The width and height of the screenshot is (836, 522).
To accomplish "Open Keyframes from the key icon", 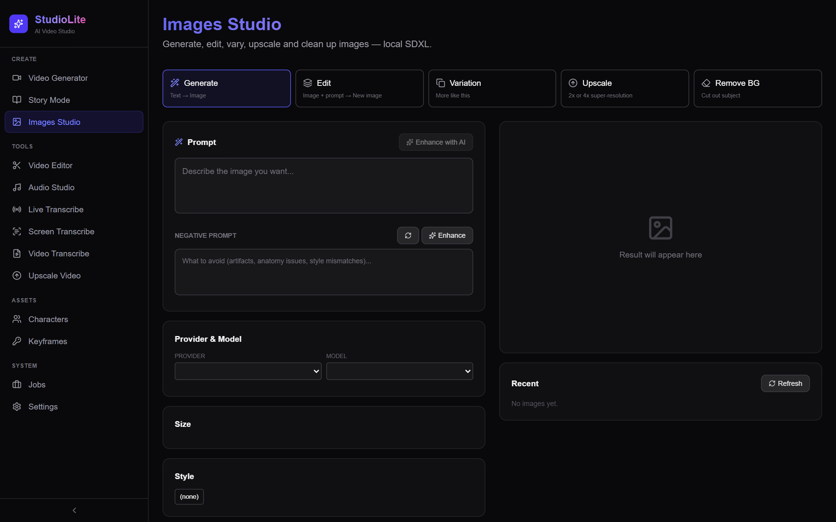I will pos(17,341).
